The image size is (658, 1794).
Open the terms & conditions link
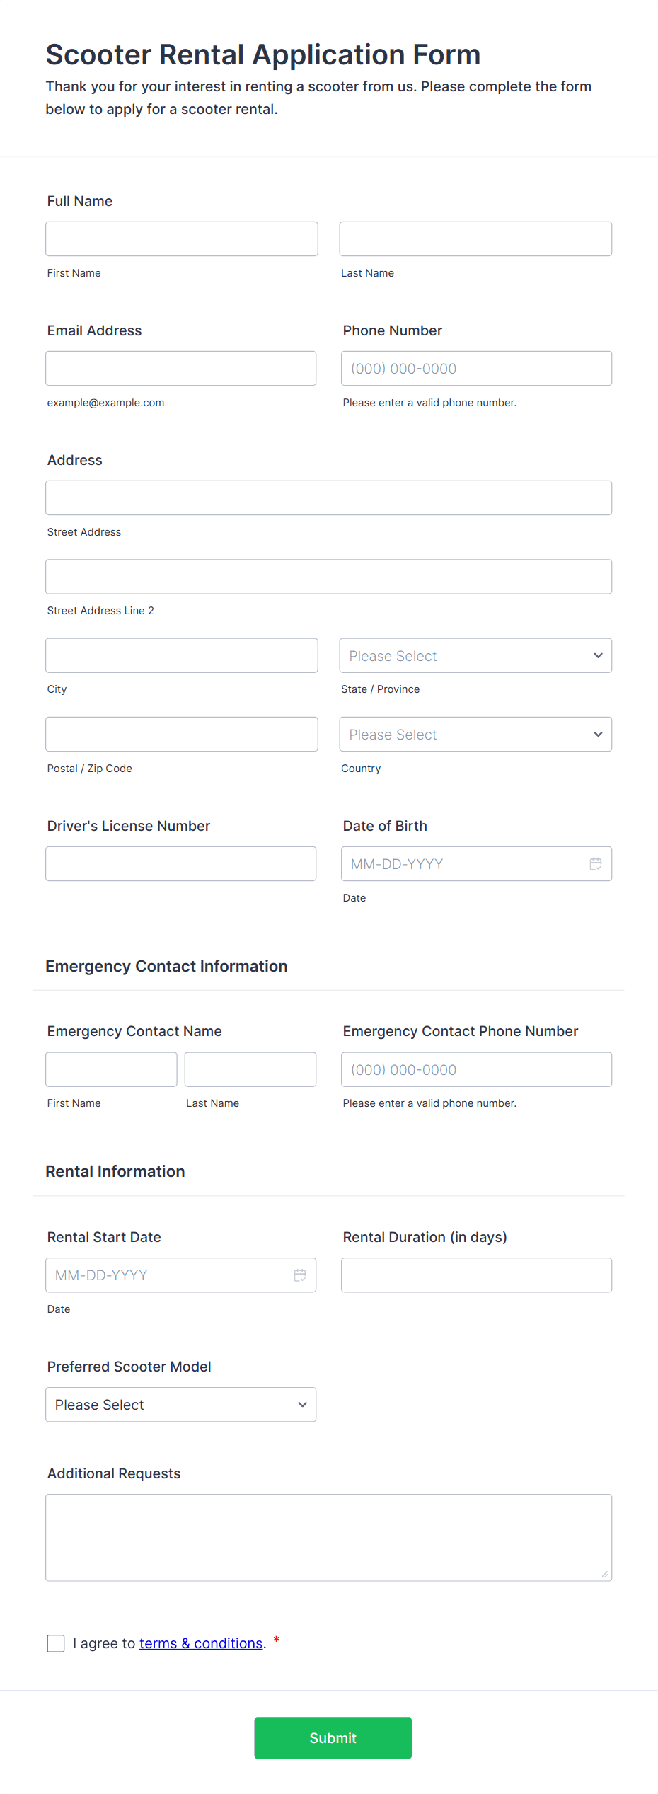pyautogui.click(x=201, y=1643)
